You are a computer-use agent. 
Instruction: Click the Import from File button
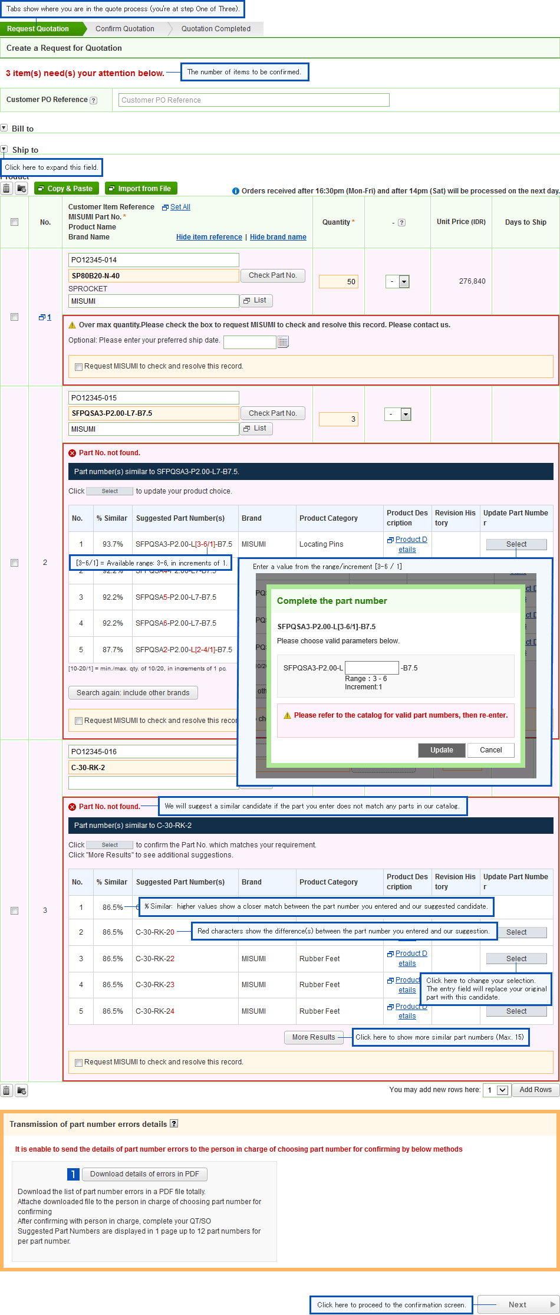pos(141,189)
